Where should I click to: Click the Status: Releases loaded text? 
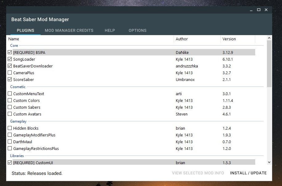coord(37,173)
